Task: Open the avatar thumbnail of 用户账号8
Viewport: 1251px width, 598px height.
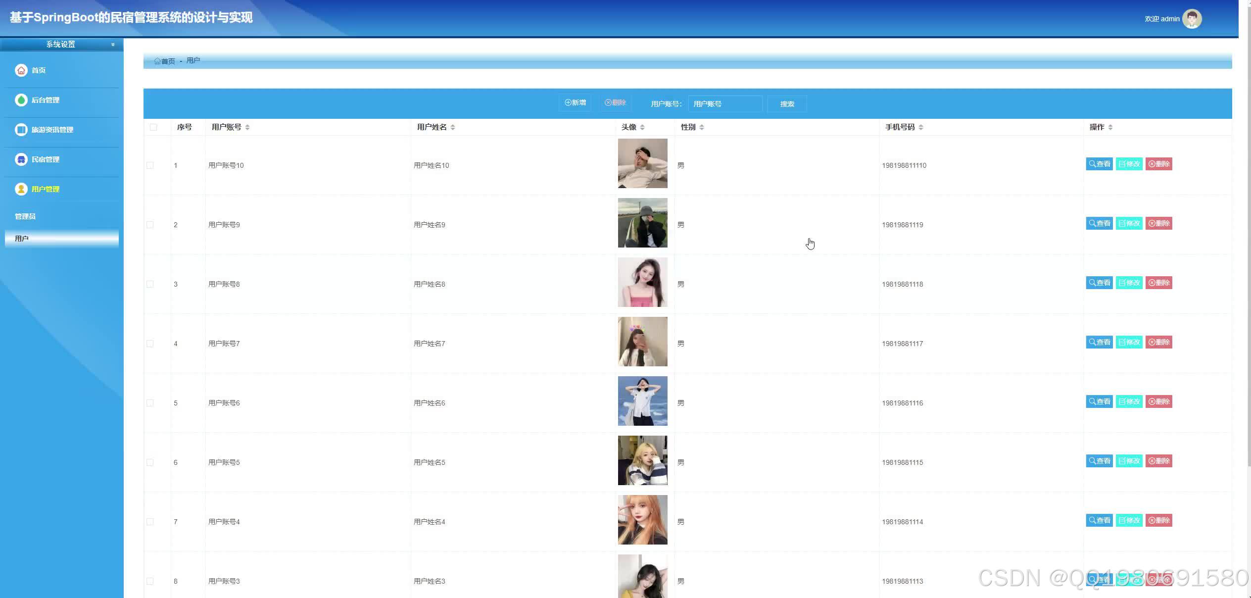Action: pyautogui.click(x=642, y=282)
